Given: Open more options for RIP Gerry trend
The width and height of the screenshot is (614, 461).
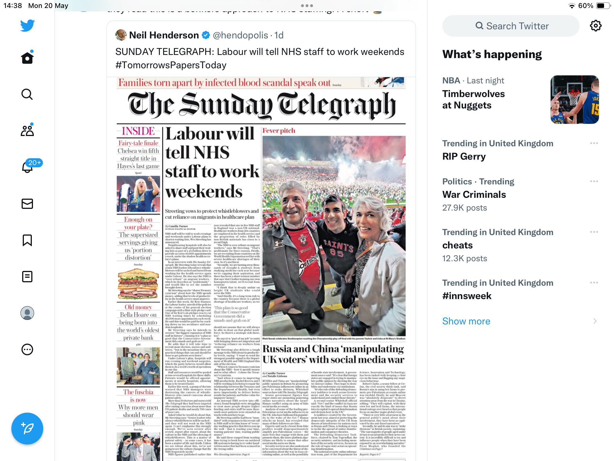Looking at the screenshot, I should pos(594,143).
